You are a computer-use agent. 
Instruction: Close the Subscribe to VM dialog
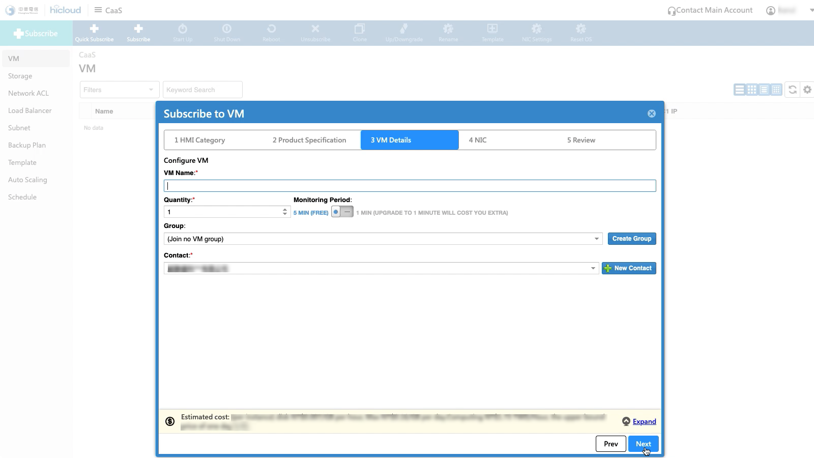coord(651,113)
